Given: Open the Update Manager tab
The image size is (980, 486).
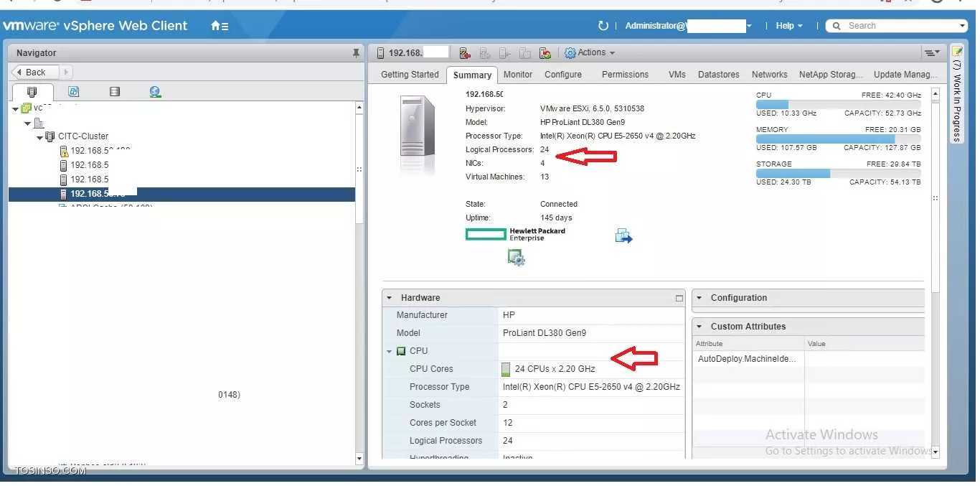Looking at the screenshot, I should 905,75.
